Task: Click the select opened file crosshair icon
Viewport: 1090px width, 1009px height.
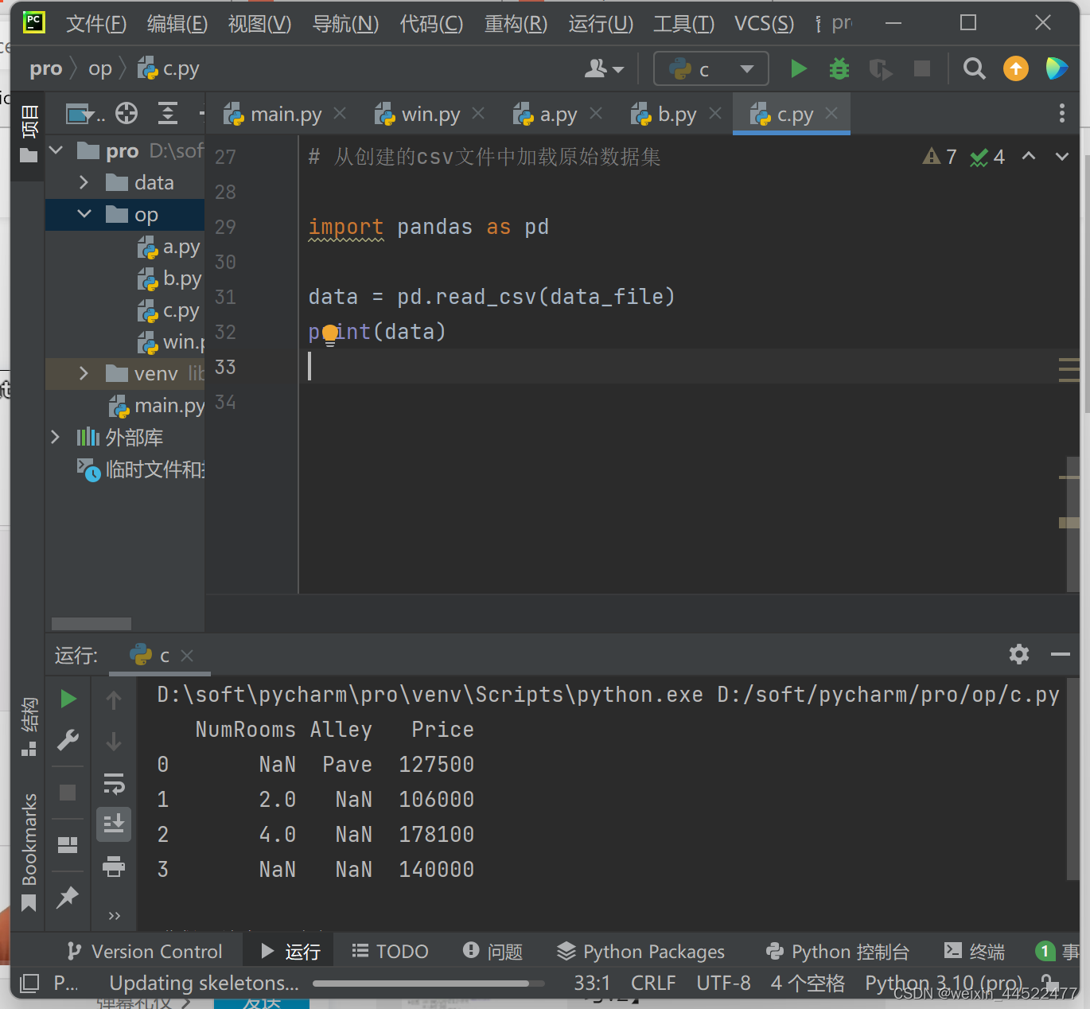Action: pos(127,114)
